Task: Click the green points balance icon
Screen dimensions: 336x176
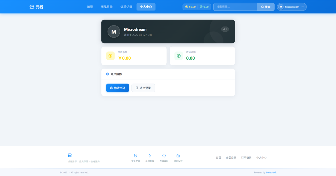Action: (x=178, y=56)
